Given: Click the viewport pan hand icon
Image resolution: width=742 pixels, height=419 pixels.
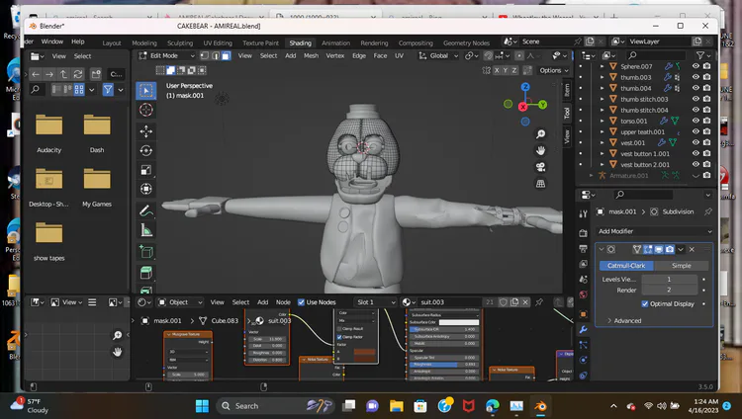Looking at the screenshot, I should 540,150.
